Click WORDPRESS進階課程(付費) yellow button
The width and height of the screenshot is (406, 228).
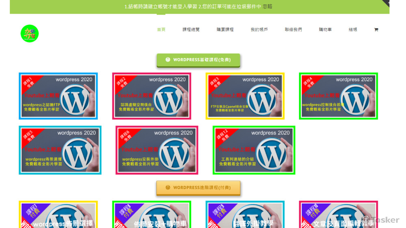point(199,187)
